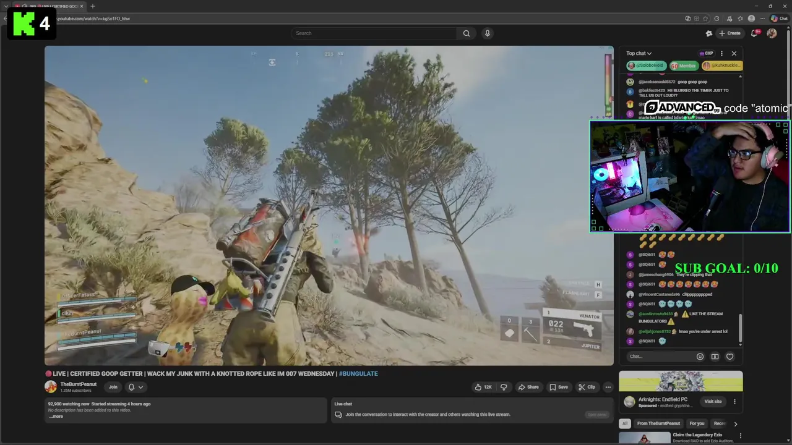Expand description with ...more
Image resolution: width=792 pixels, height=445 pixels.
[56, 417]
